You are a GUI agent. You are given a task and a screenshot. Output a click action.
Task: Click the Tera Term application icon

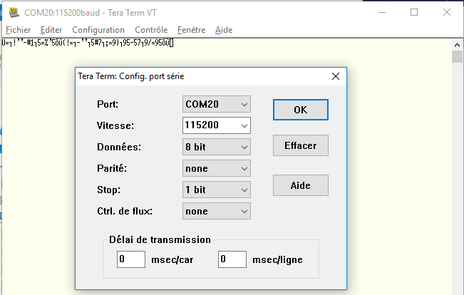(14, 12)
